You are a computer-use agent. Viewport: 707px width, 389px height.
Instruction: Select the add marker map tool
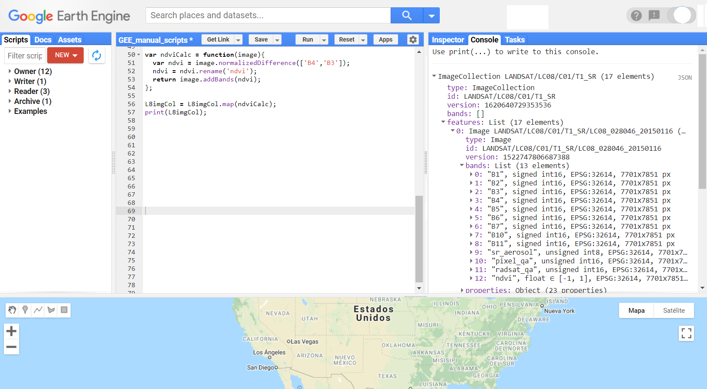pyautogui.click(x=25, y=310)
